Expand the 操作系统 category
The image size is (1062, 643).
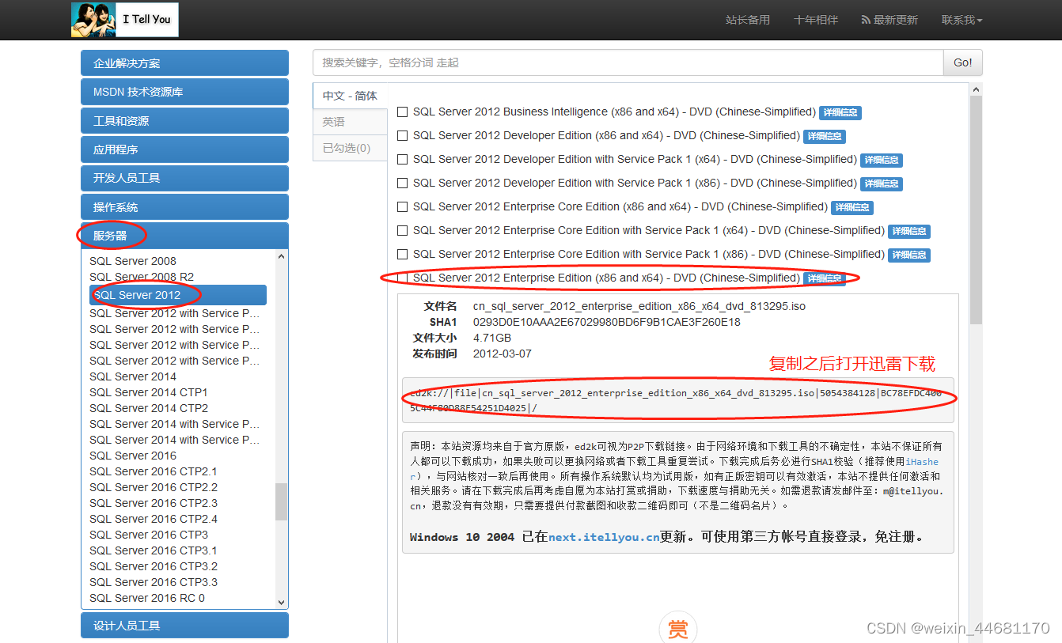[x=184, y=207]
